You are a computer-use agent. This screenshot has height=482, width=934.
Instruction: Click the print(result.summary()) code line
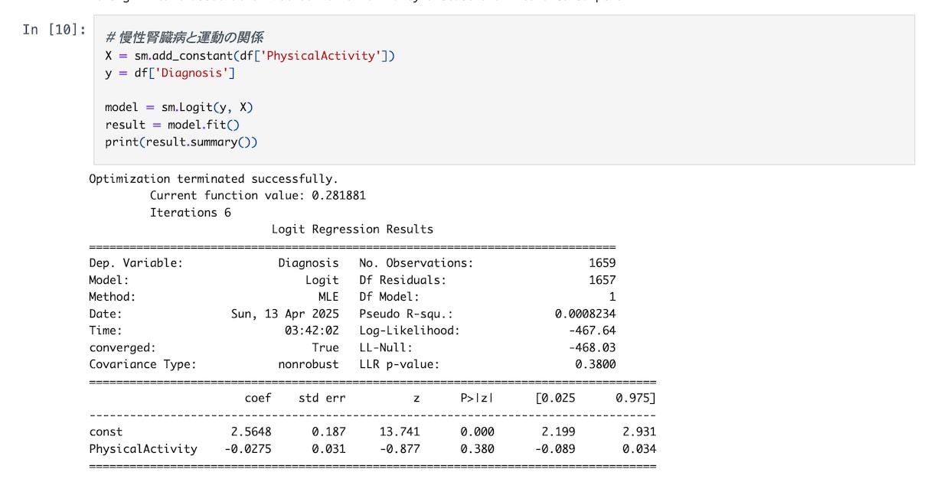tap(181, 142)
